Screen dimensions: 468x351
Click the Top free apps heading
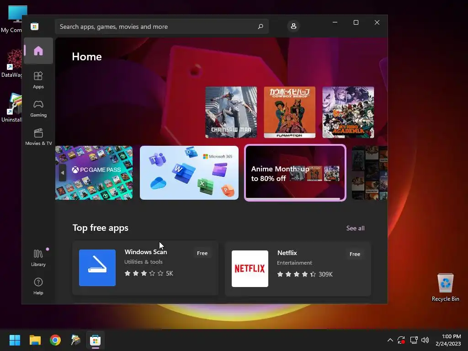click(x=100, y=228)
